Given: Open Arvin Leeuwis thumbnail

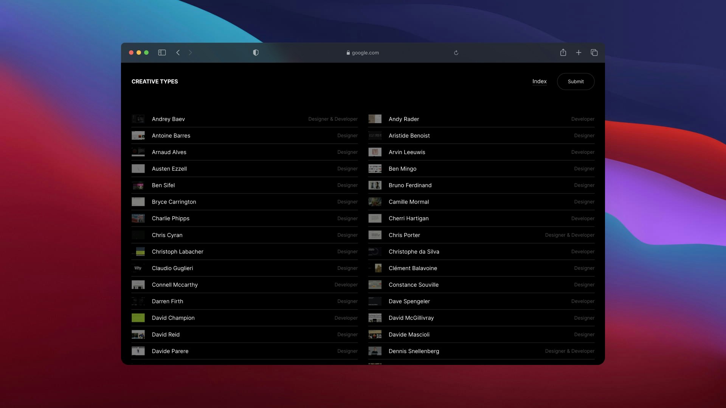Looking at the screenshot, I should tap(375, 152).
